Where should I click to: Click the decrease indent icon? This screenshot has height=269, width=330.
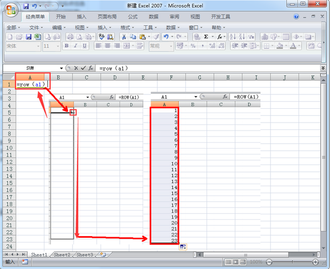235,46
